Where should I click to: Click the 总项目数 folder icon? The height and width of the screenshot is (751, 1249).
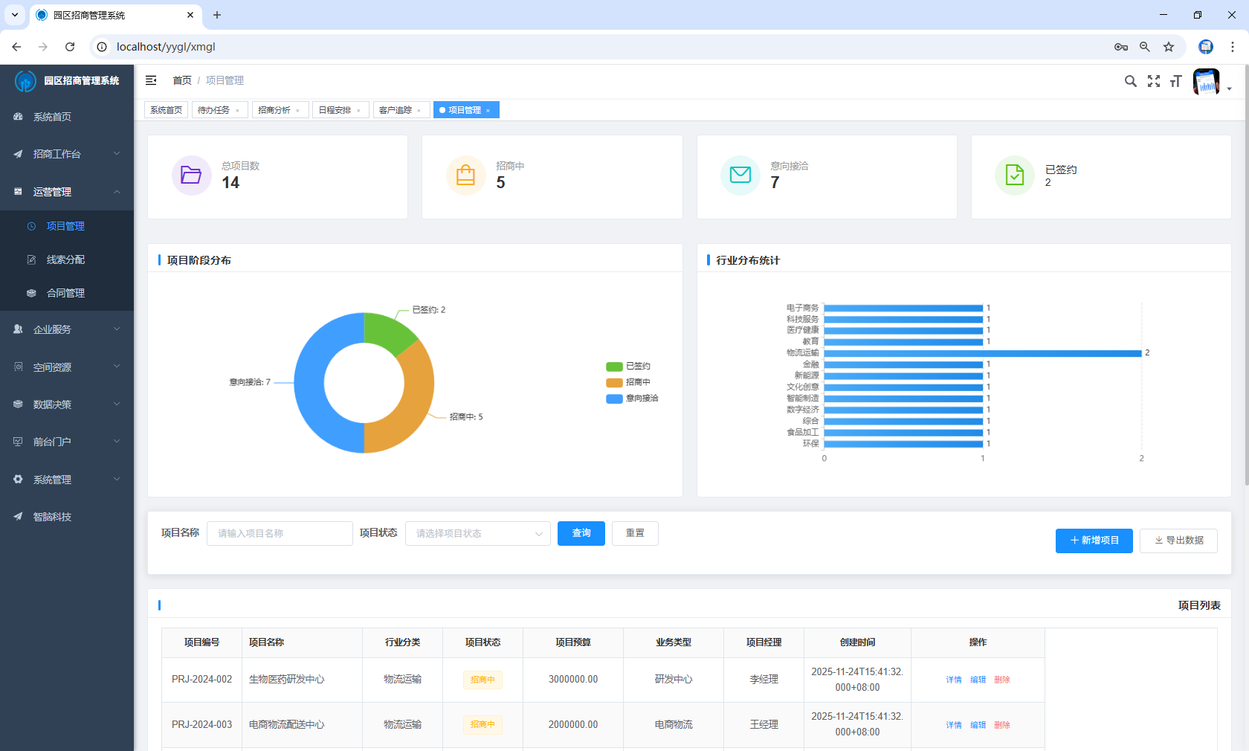point(191,175)
